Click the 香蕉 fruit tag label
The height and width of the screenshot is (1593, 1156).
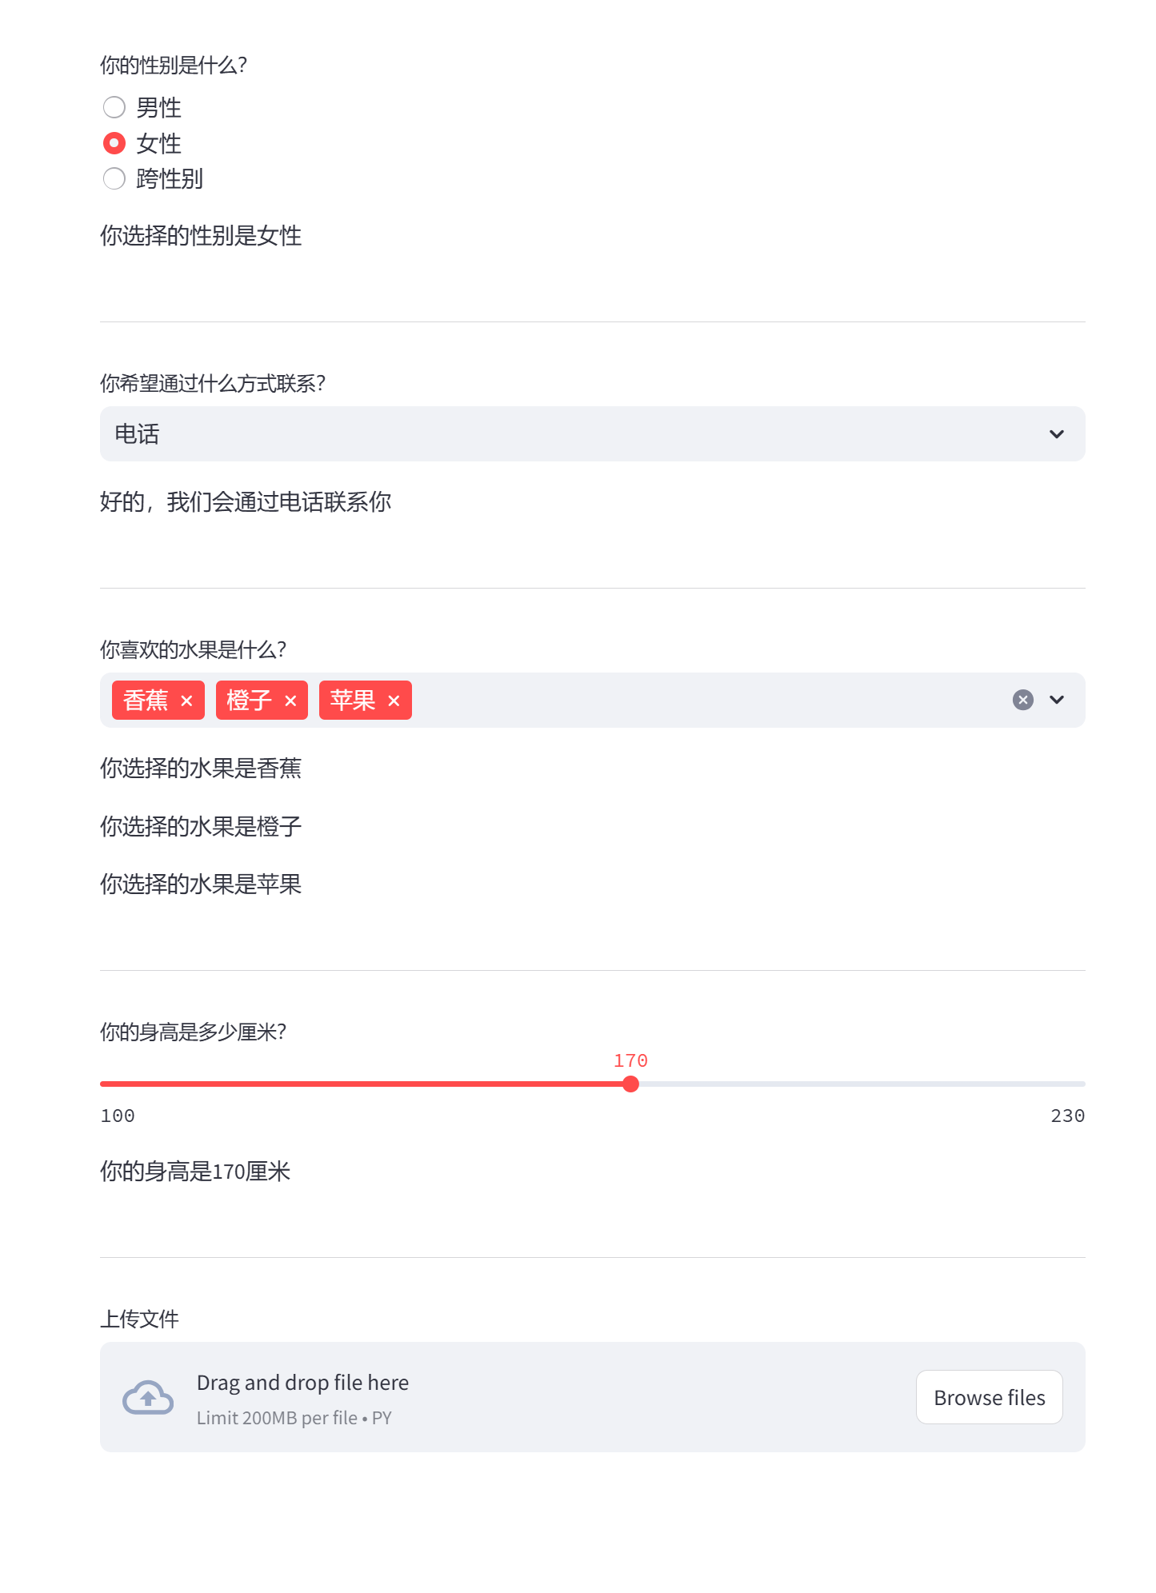[146, 701]
